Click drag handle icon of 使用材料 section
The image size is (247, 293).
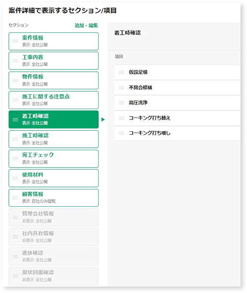(x=15, y=178)
